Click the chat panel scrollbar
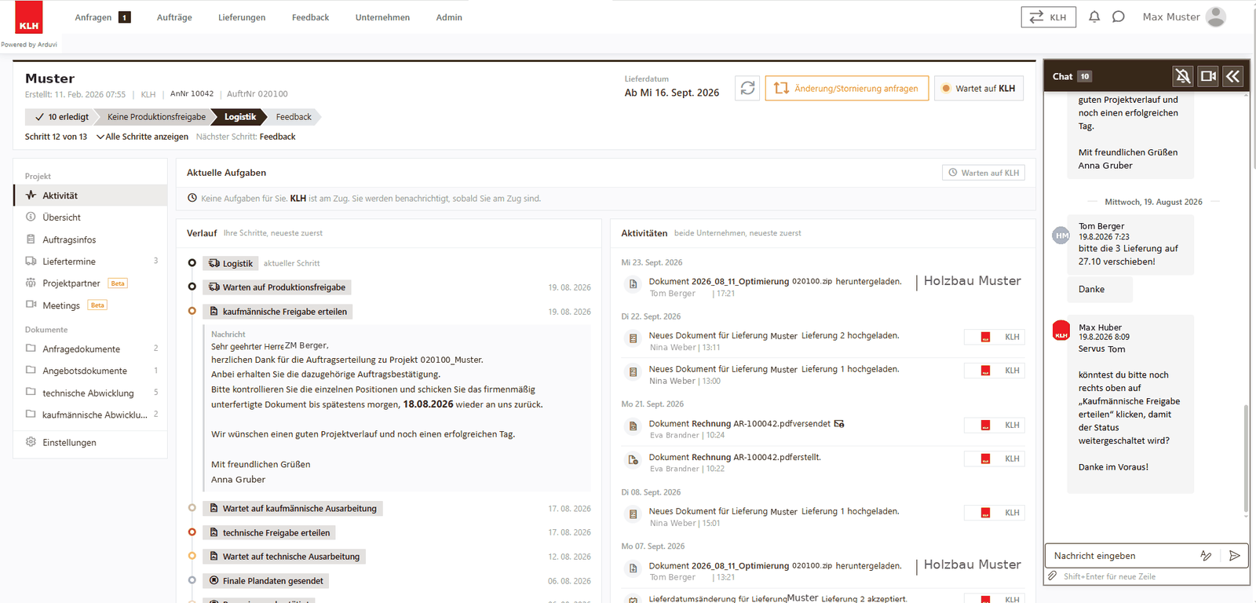Viewport: 1256px width, 603px height. tap(1246, 459)
